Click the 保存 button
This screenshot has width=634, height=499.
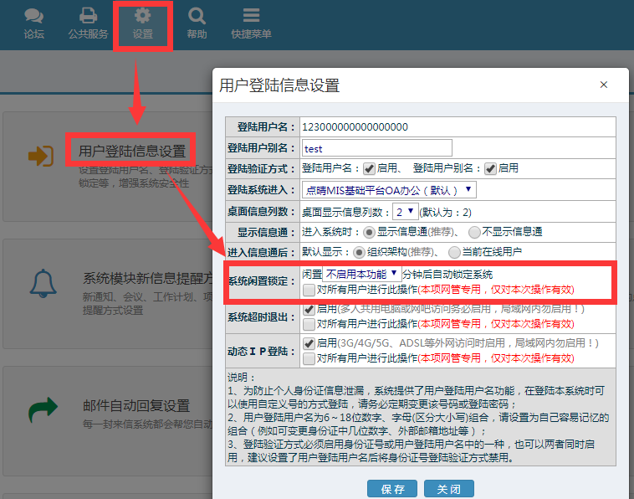[391, 489]
